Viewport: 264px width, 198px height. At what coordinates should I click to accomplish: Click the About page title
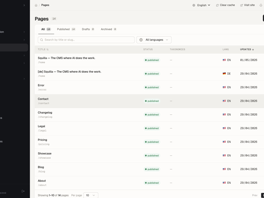pyautogui.click(x=42, y=181)
